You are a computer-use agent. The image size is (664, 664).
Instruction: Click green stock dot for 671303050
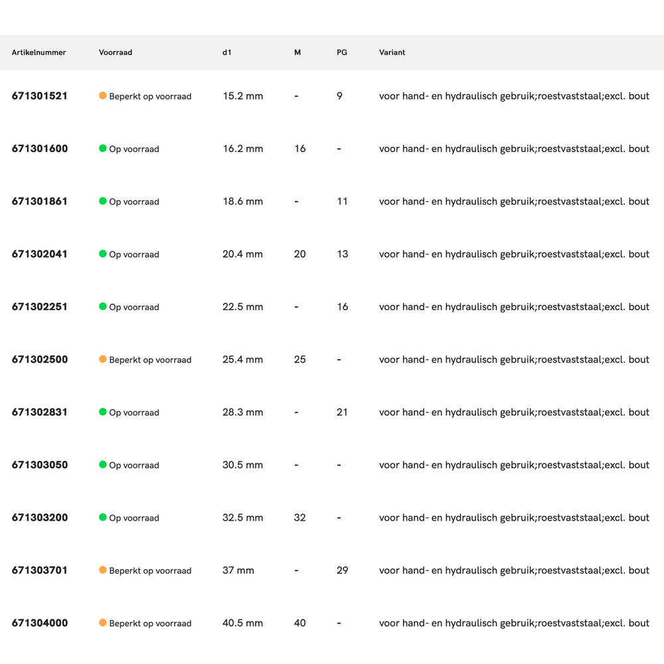[103, 464]
